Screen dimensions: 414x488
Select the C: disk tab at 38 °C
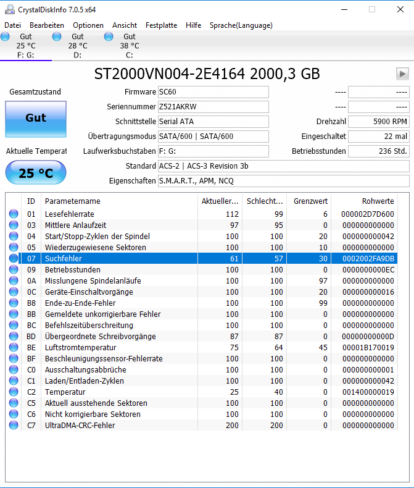point(130,46)
